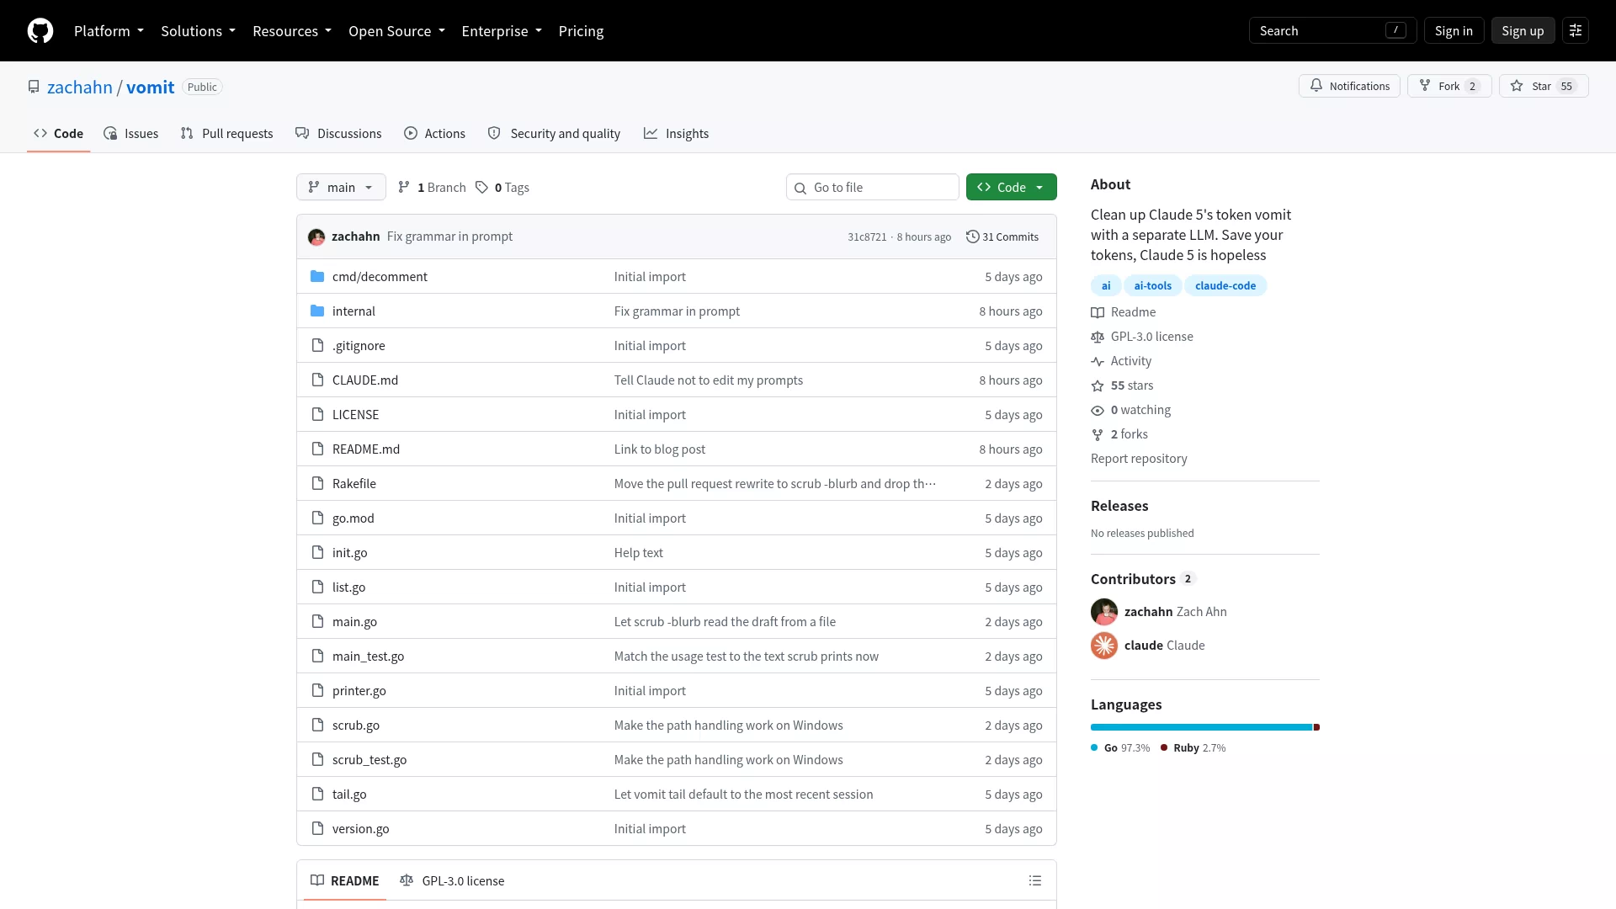This screenshot has width=1616, height=909.
Task: Open the zachahn owner link
Action: click(80, 88)
